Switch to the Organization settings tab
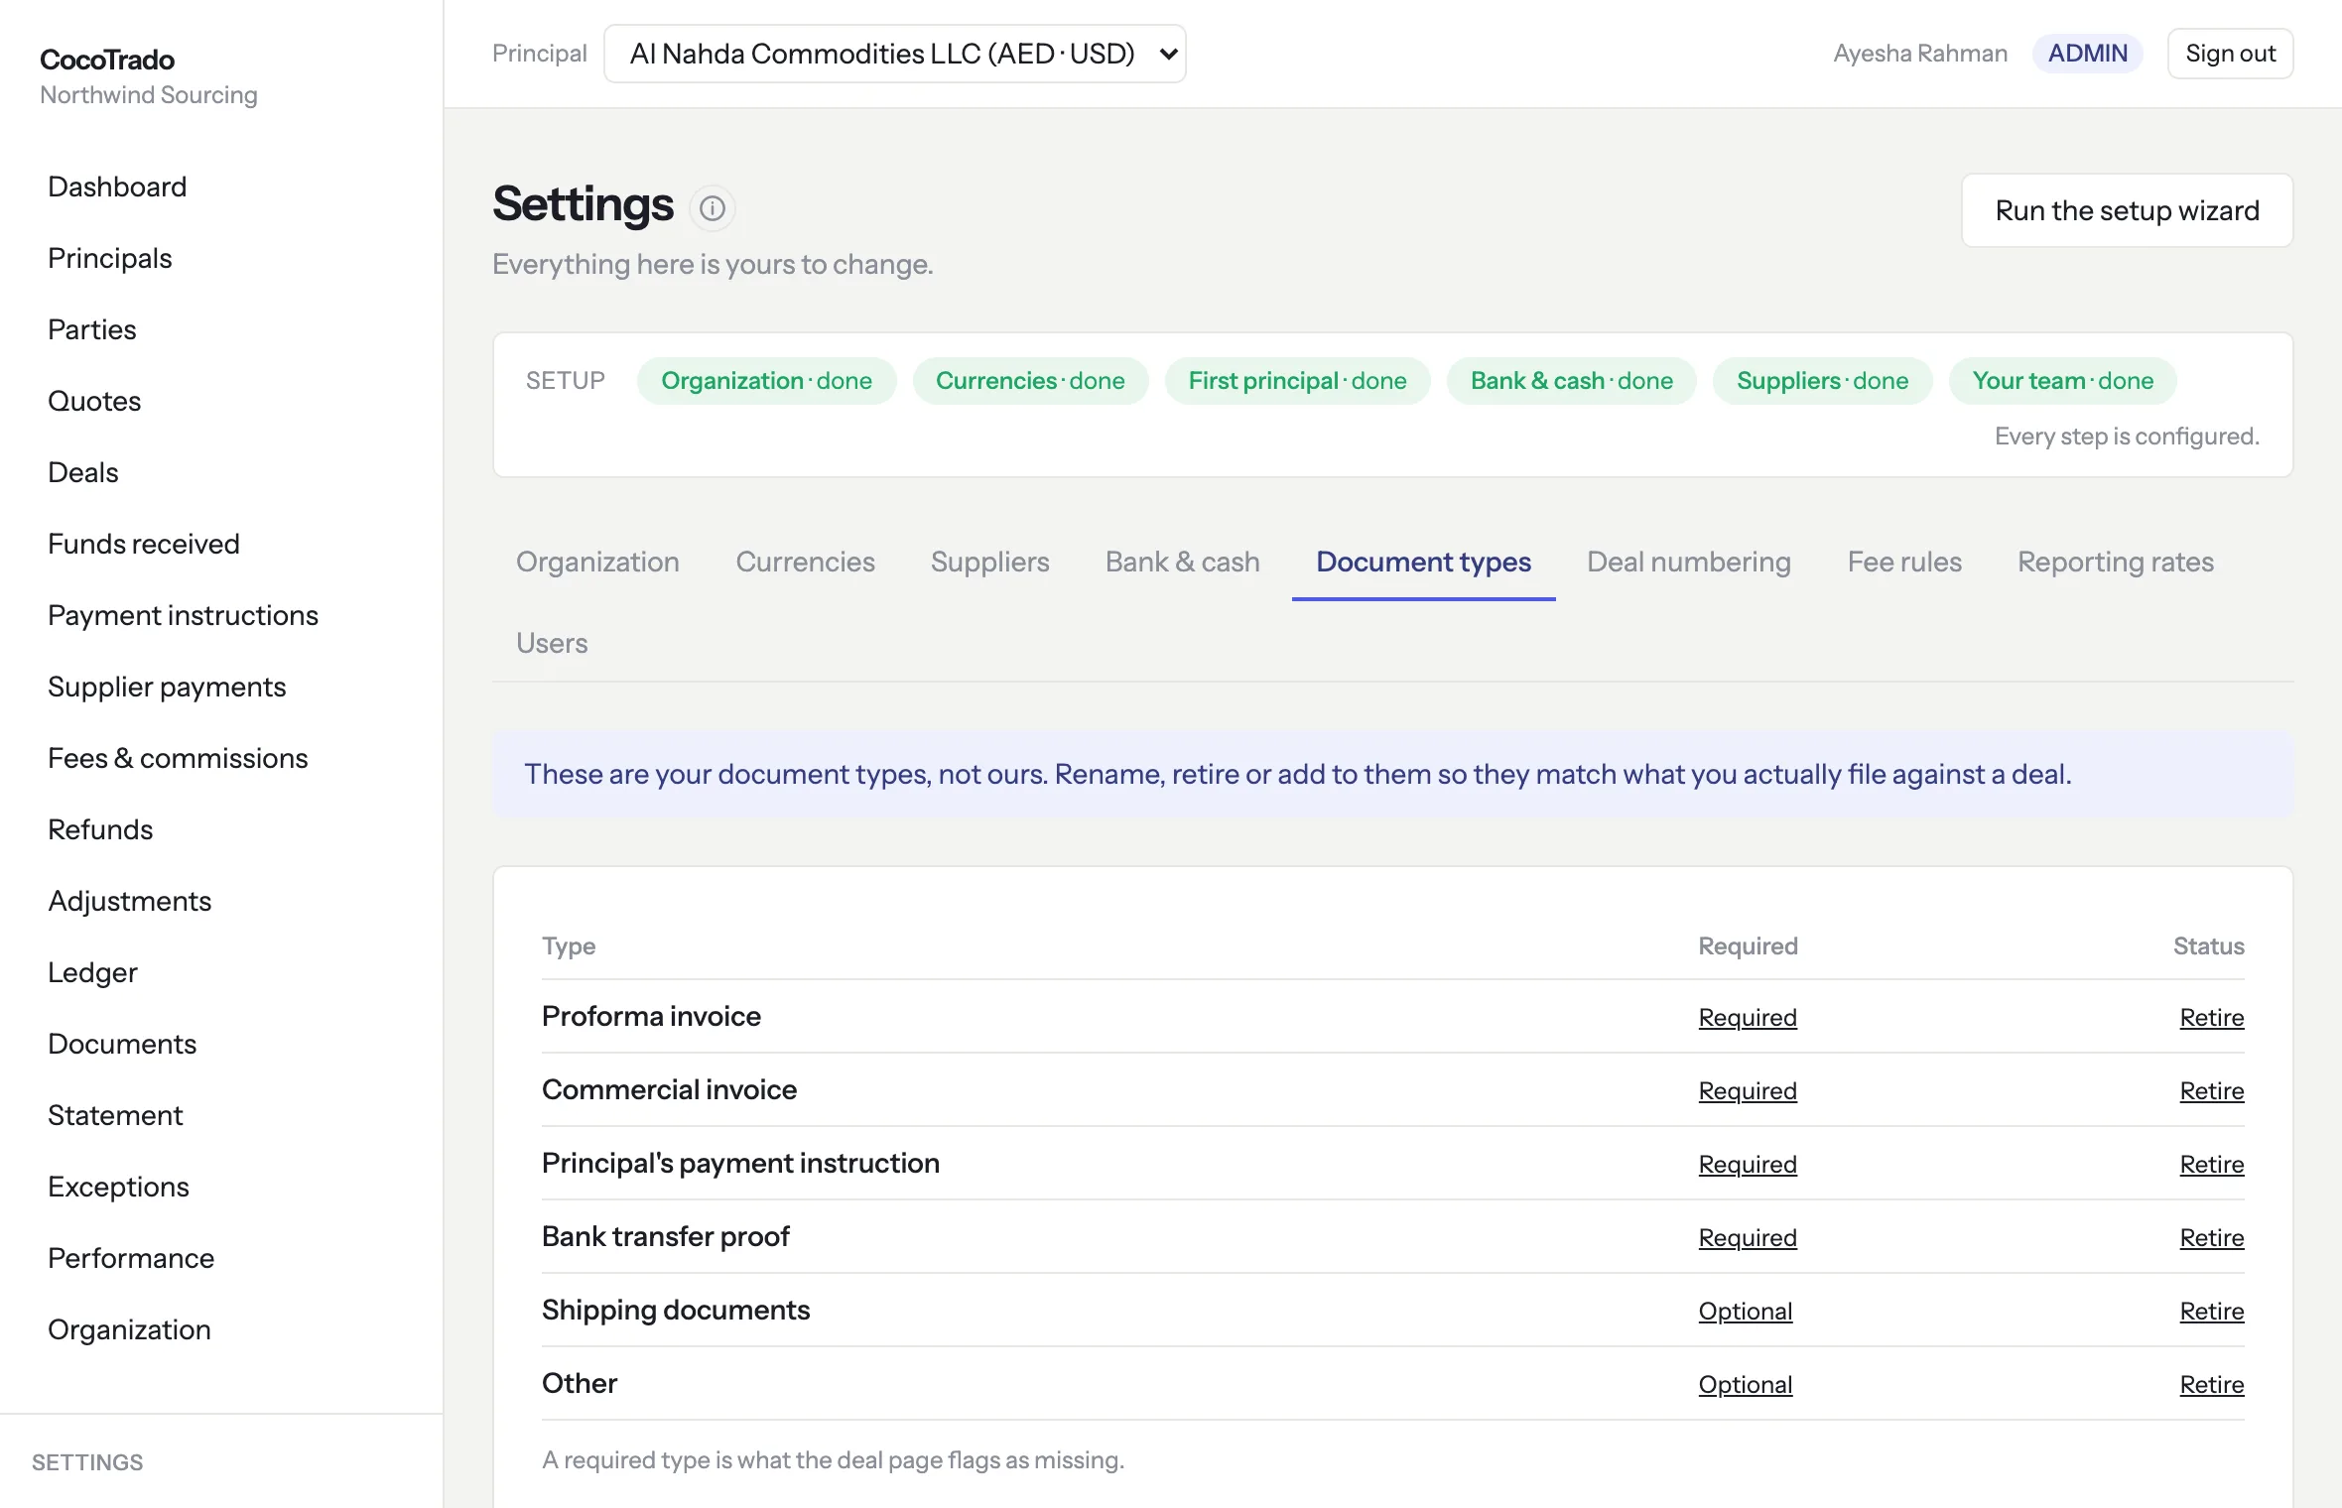This screenshot has width=2342, height=1508. click(597, 562)
